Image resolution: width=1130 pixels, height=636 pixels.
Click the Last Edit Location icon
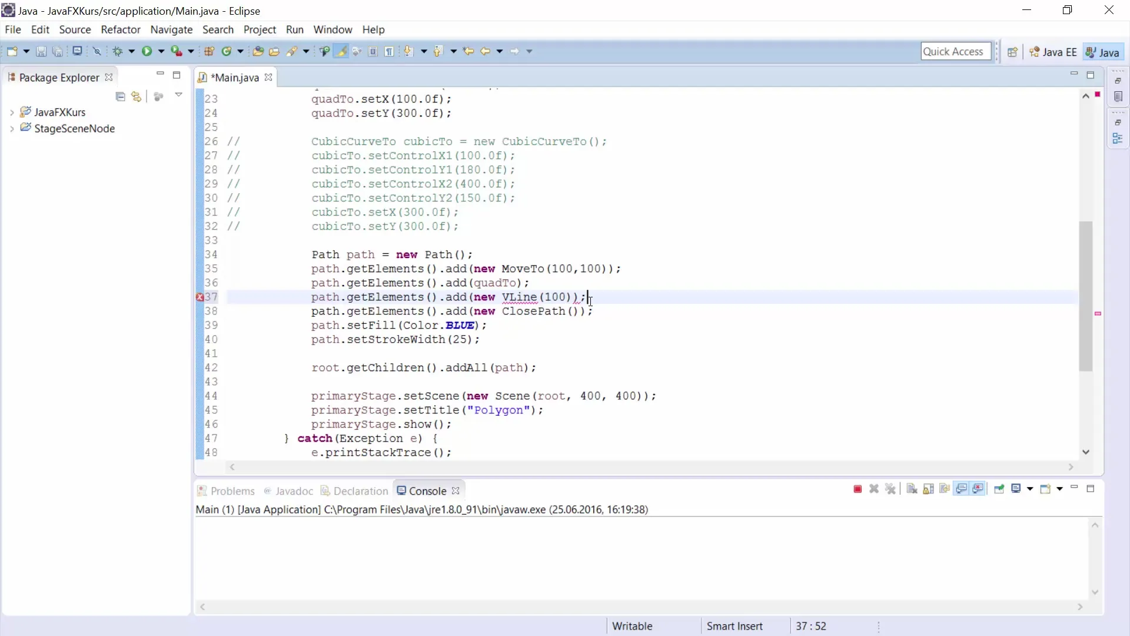click(x=468, y=51)
